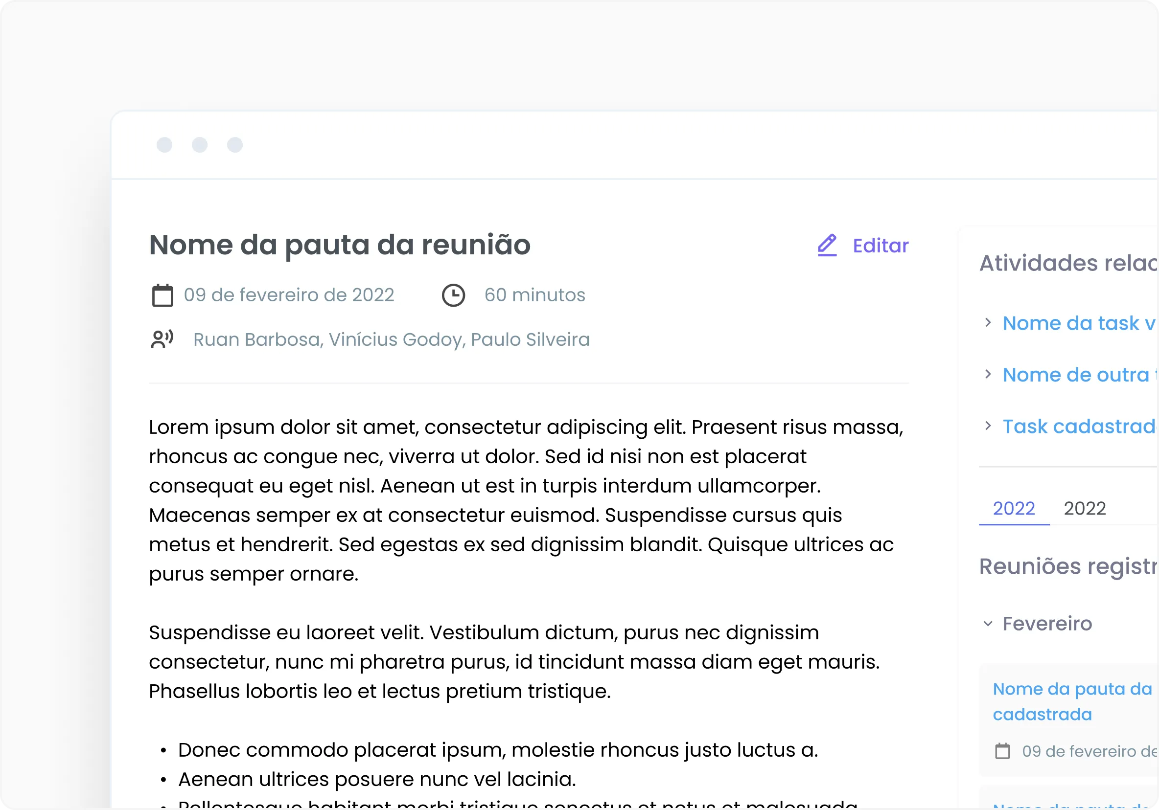This screenshot has height=810, width=1159.
Task: Expand the Nome de outra task chevron
Action: coord(988,374)
